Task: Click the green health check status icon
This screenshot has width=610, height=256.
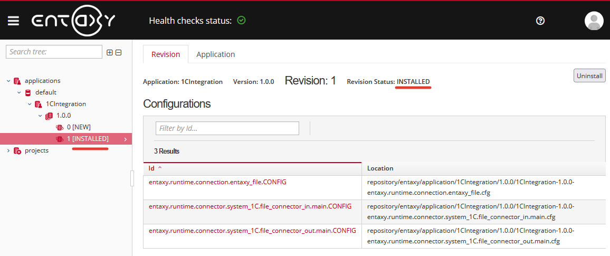Action: pyautogui.click(x=241, y=21)
